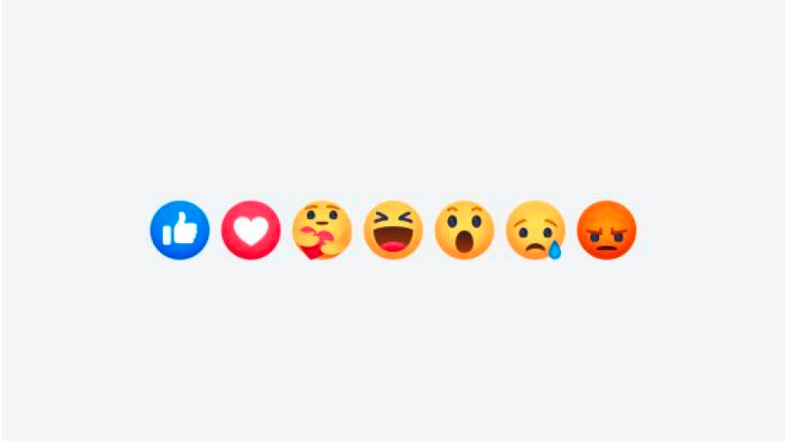
Task: Choose the Angry red face reaction
Action: tap(606, 230)
